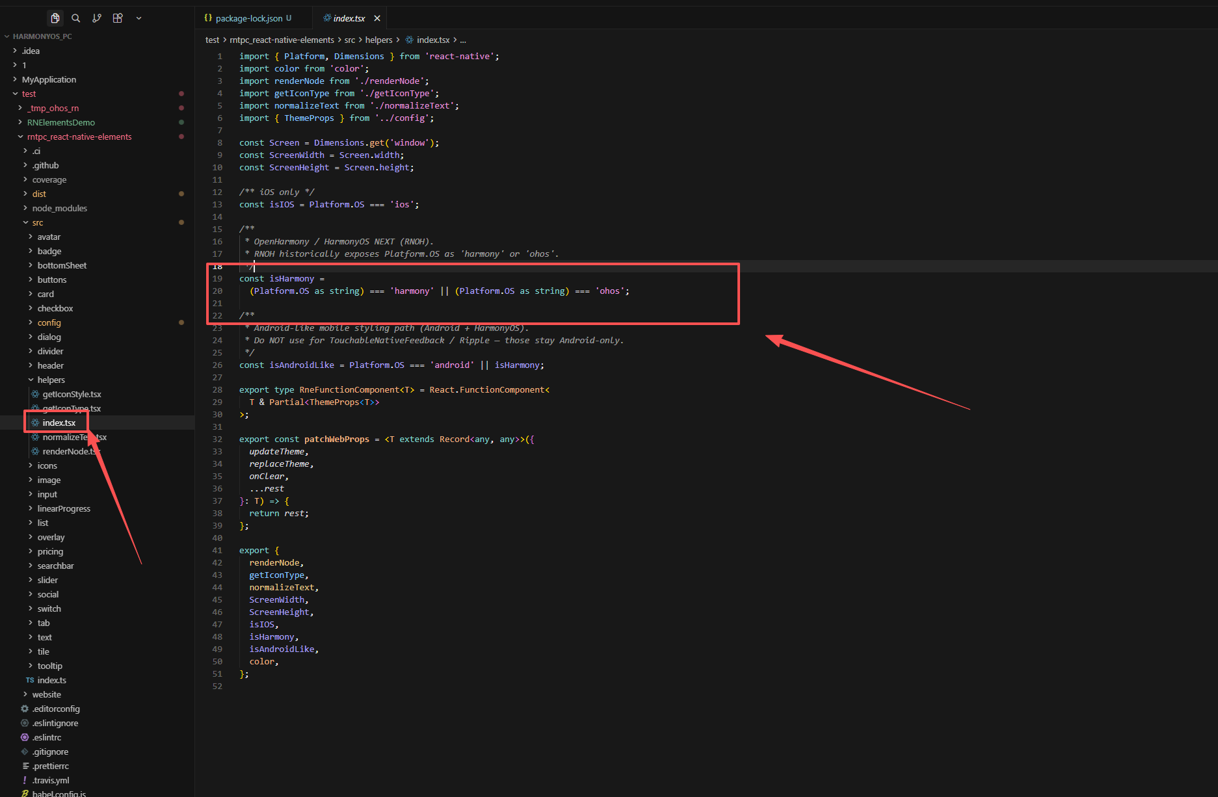The image size is (1218, 797).
Task: Open index.ts TypeScript file
Action: point(51,680)
